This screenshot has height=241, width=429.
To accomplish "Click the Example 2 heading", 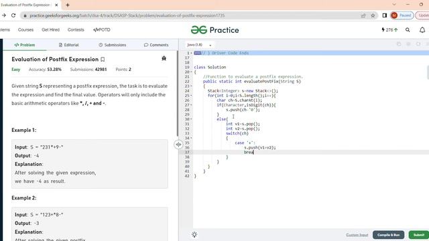I will [x=24, y=198].
